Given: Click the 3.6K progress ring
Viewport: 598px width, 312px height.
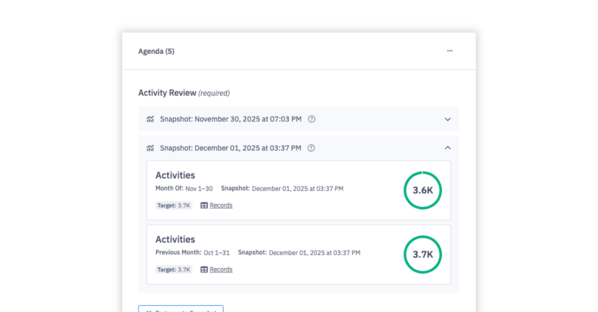Looking at the screenshot, I should pyautogui.click(x=423, y=190).
